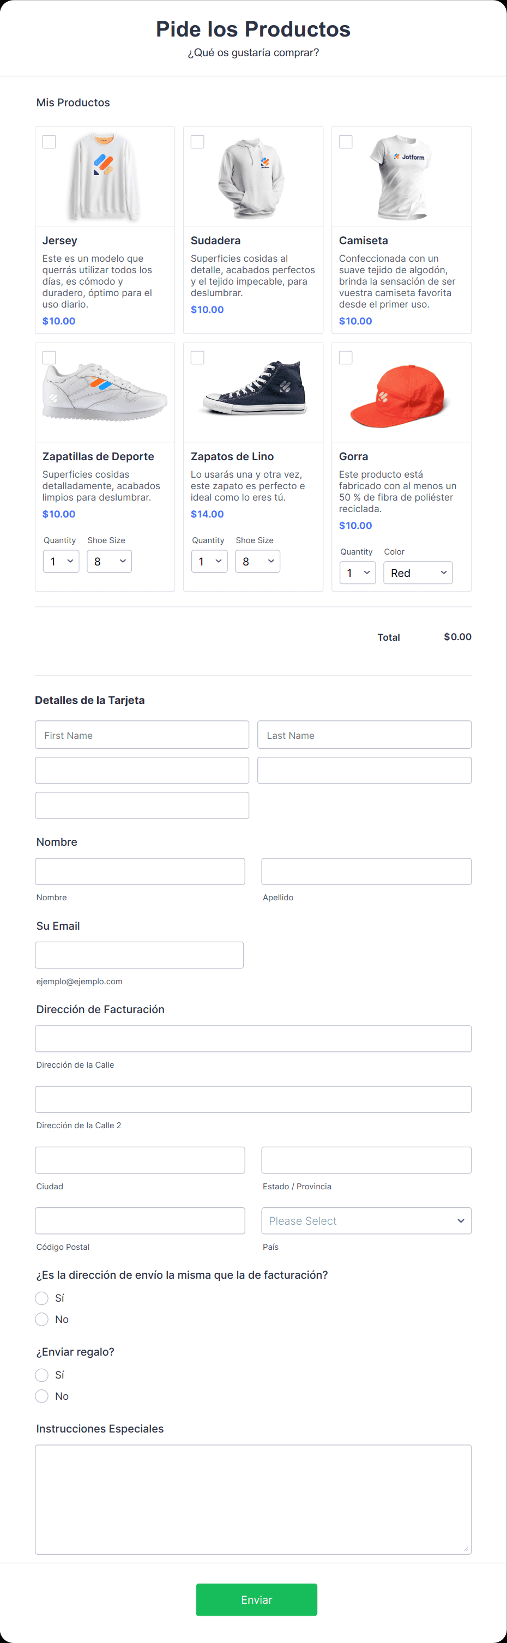Click the Su Email input field

click(139, 955)
